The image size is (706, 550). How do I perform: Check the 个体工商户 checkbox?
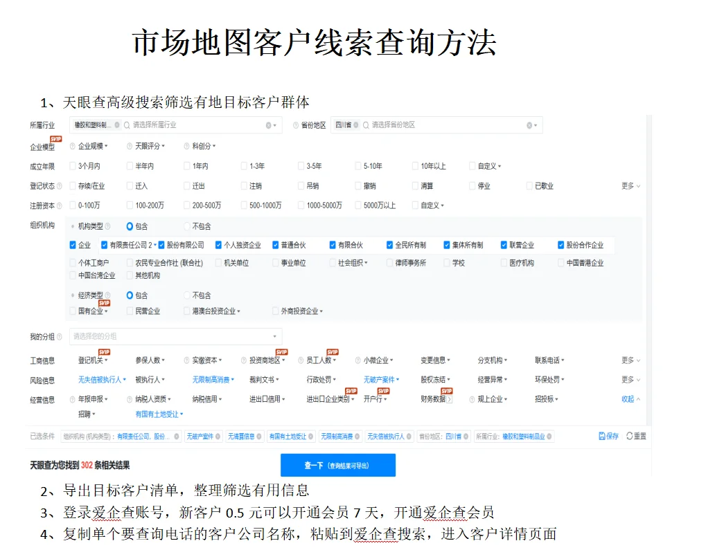73,263
